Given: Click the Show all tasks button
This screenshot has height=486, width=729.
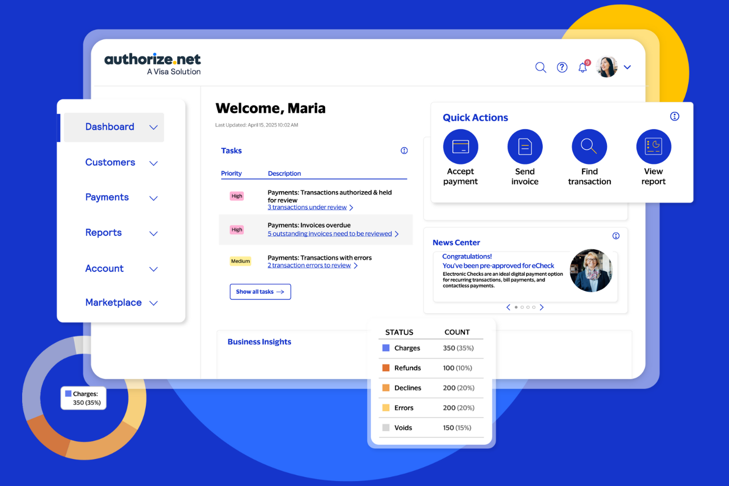Looking at the screenshot, I should 260,292.
